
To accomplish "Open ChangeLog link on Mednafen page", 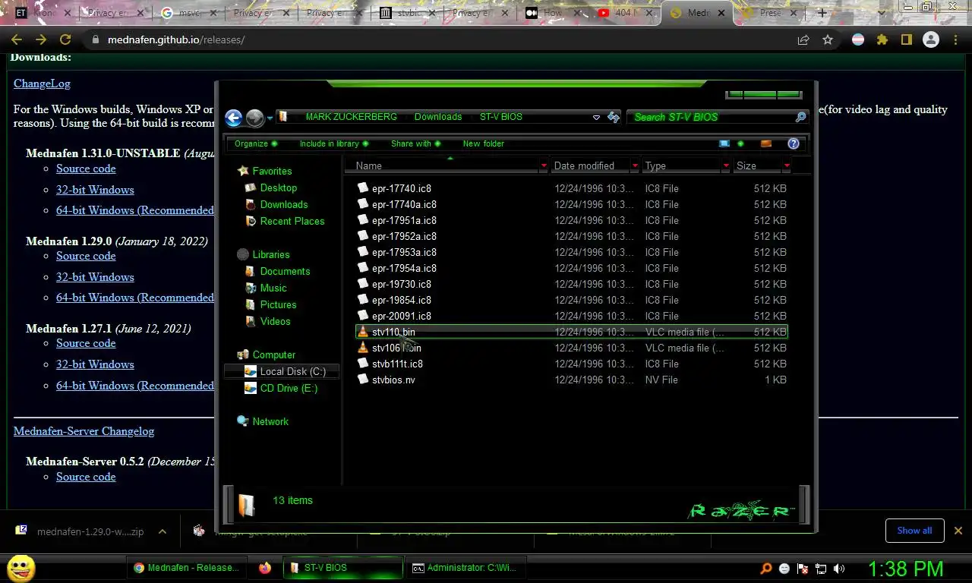I will point(42,84).
